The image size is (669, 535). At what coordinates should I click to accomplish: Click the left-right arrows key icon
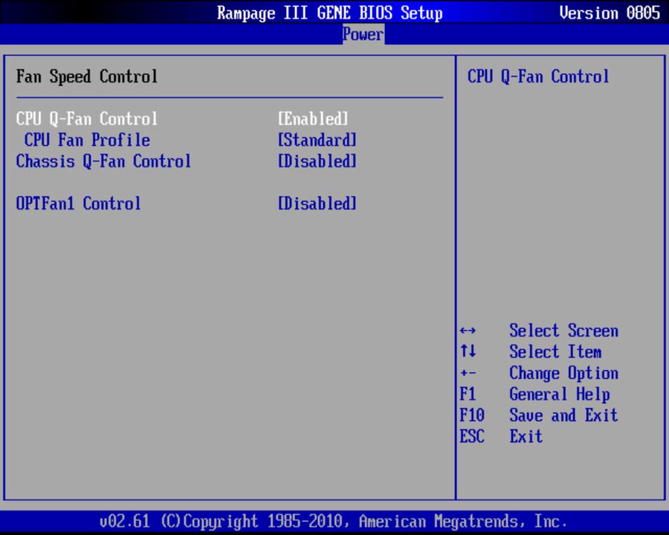tap(468, 331)
